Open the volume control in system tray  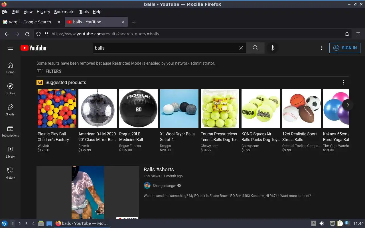322,223
